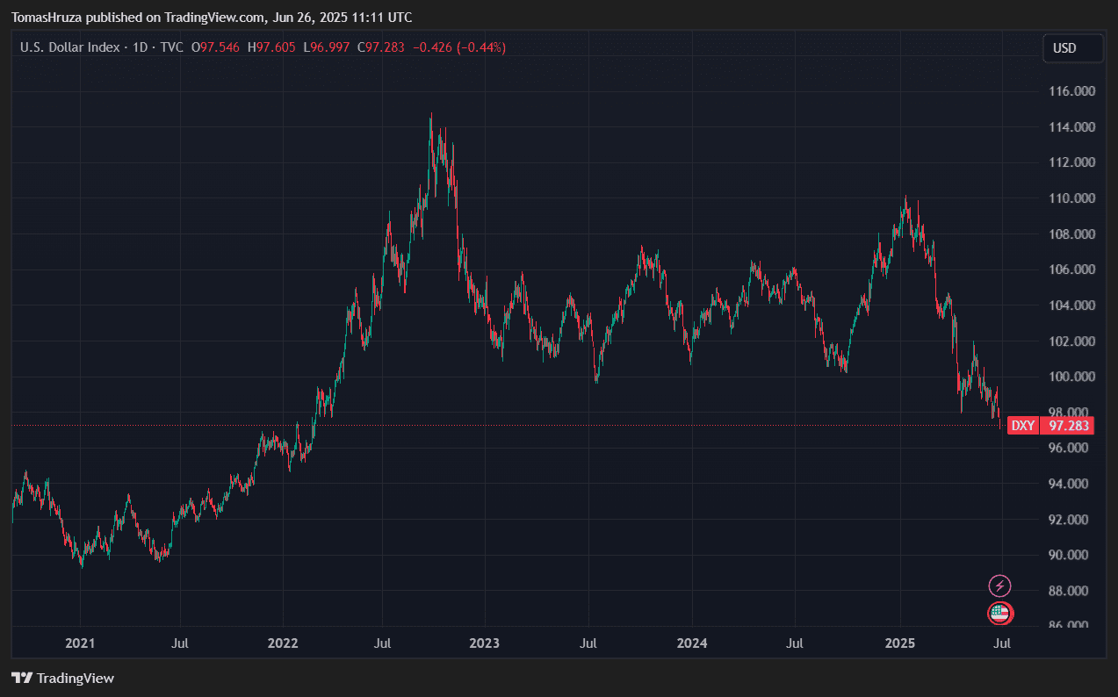Click the 100.000 price scale label
Viewport: 1118px width, 697px height.
pos(1072,377)
